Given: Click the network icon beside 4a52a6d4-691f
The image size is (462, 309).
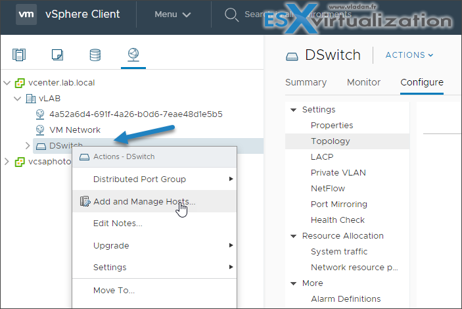Looking at the screenshot, I should [x=40, y=114].
